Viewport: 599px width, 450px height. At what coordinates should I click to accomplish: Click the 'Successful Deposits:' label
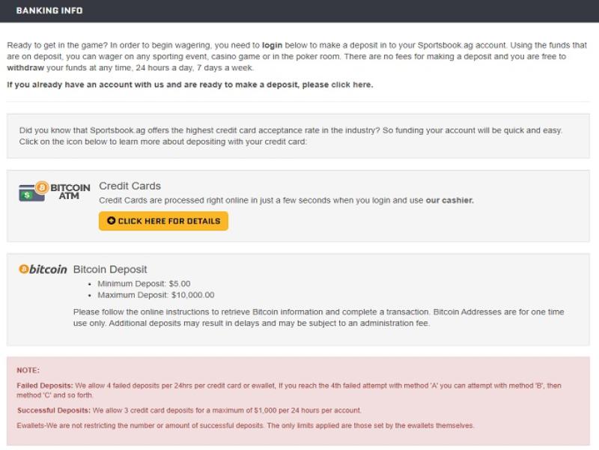pyautogui.click(x=52, y=410)
